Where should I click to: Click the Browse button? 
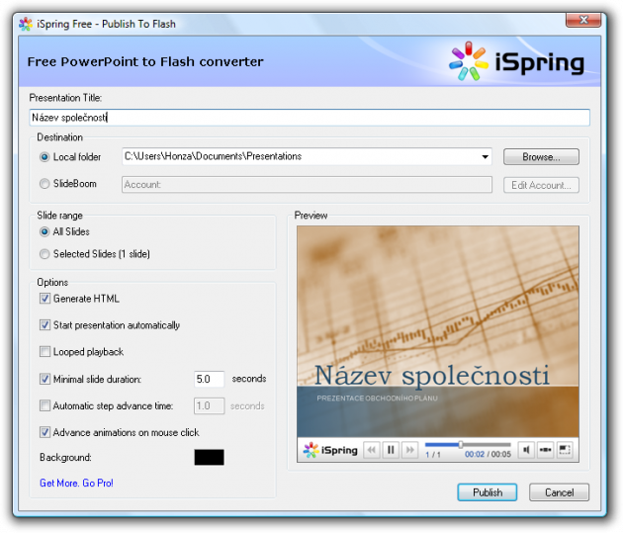(x=541, y=156)
